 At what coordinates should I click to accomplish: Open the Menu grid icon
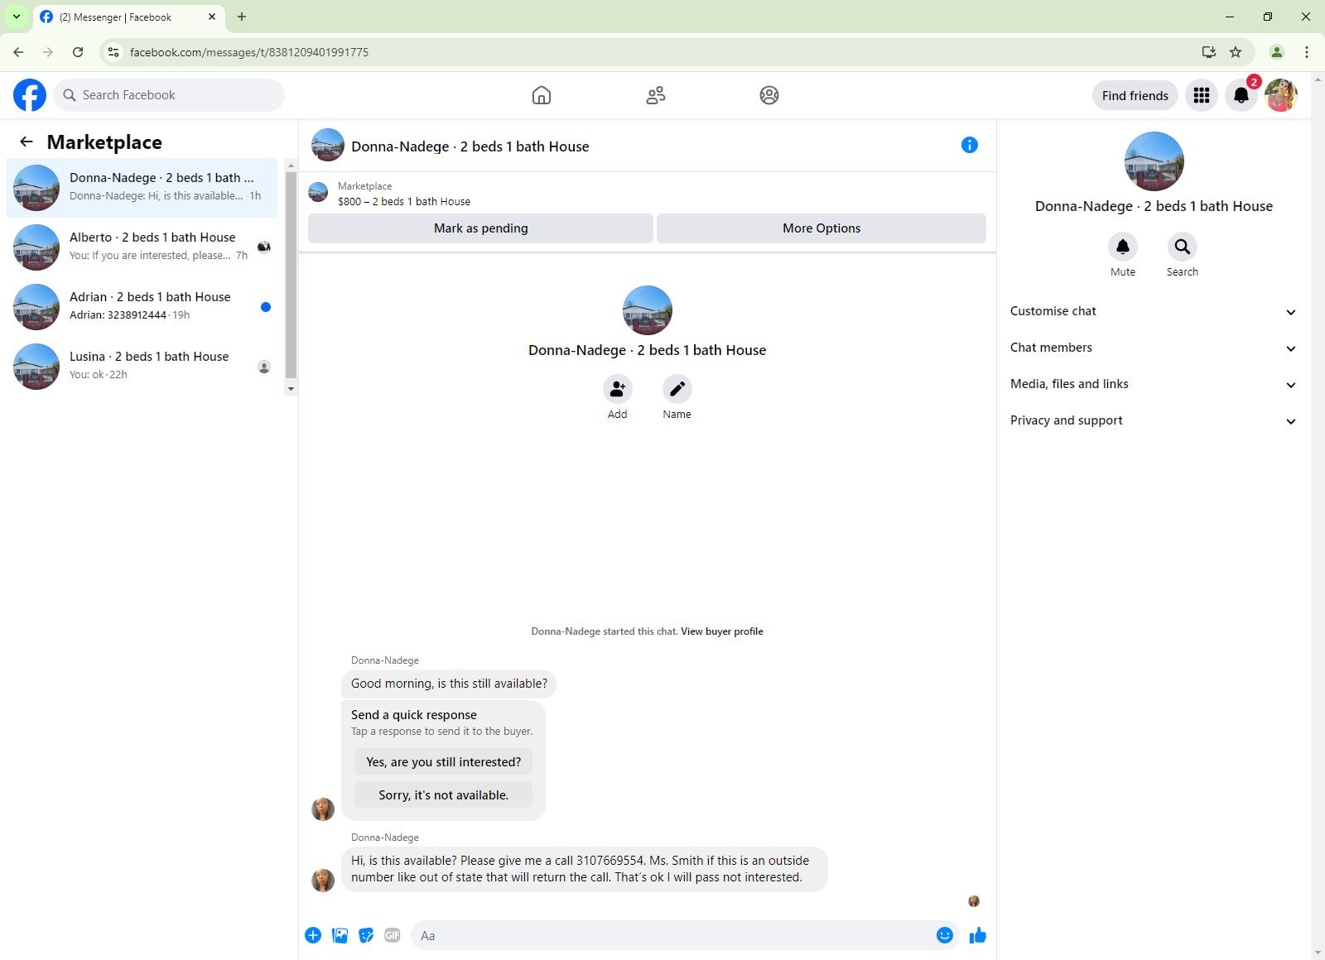1202,95
